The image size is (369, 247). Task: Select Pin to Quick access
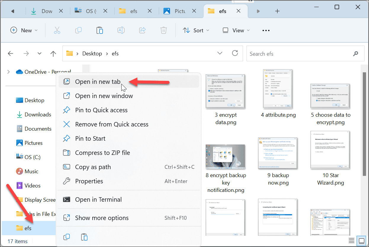(x=129, y=110)
